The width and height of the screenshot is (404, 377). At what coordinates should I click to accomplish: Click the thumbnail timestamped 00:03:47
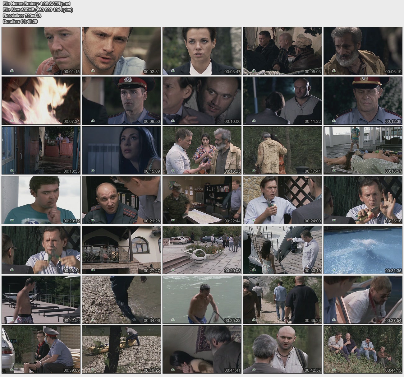pyautogui.click(x=202, y=51)
